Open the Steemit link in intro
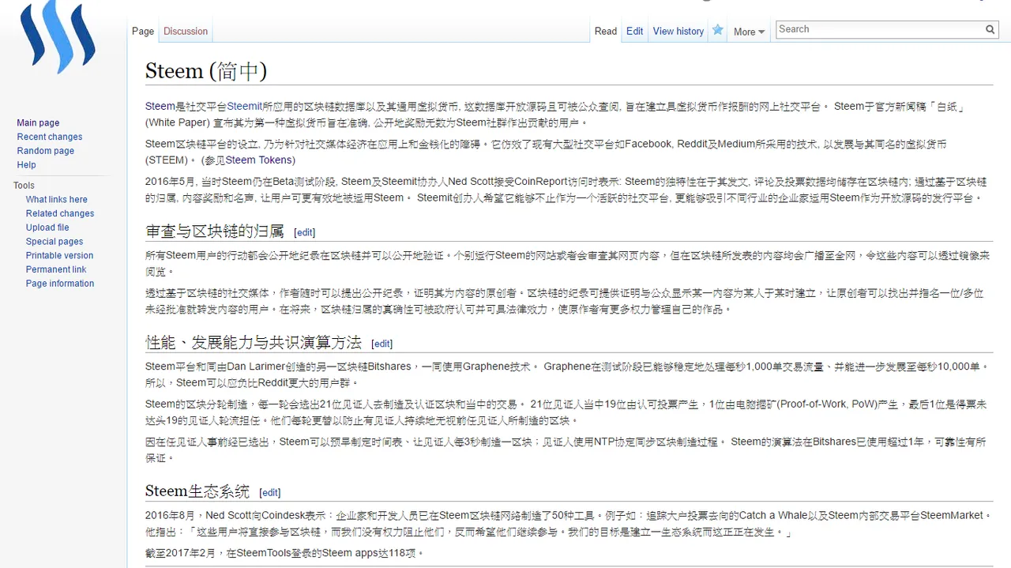This screenshot has width=1011, height=568. 245,107
